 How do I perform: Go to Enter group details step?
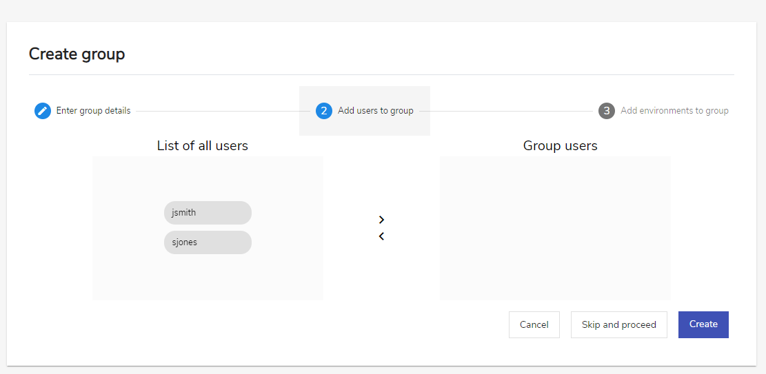[x=93, y=111]
